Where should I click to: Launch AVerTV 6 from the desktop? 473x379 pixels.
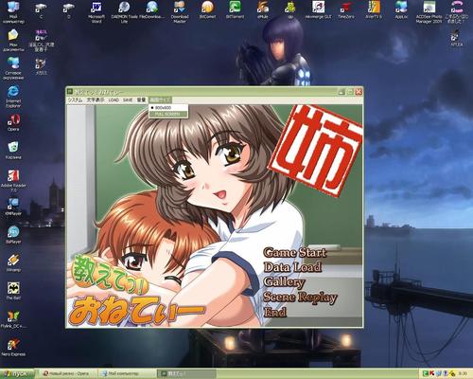(x=374, y=10)
